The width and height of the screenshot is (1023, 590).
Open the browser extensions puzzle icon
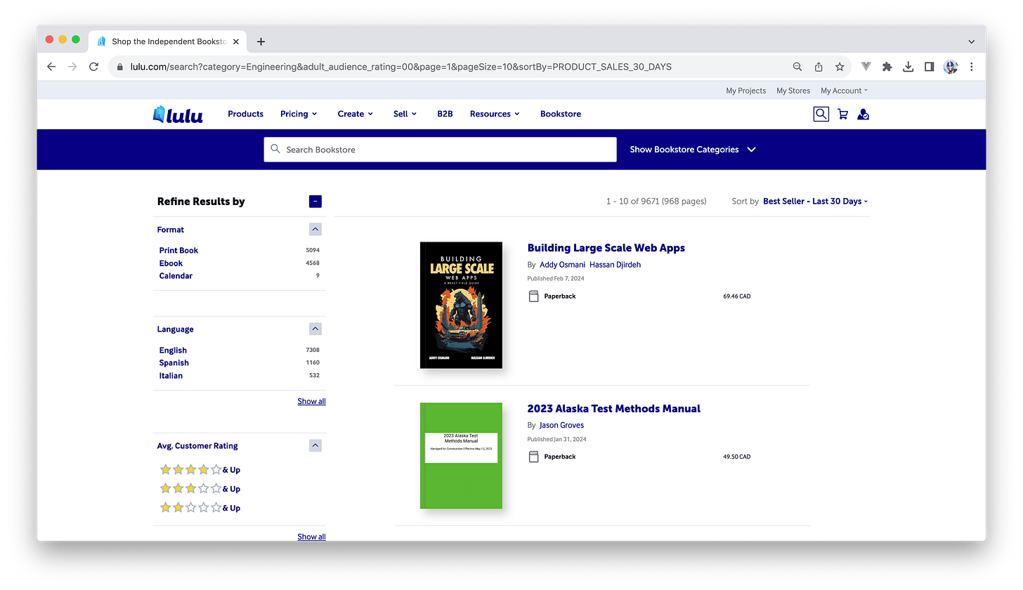point(887,67)
